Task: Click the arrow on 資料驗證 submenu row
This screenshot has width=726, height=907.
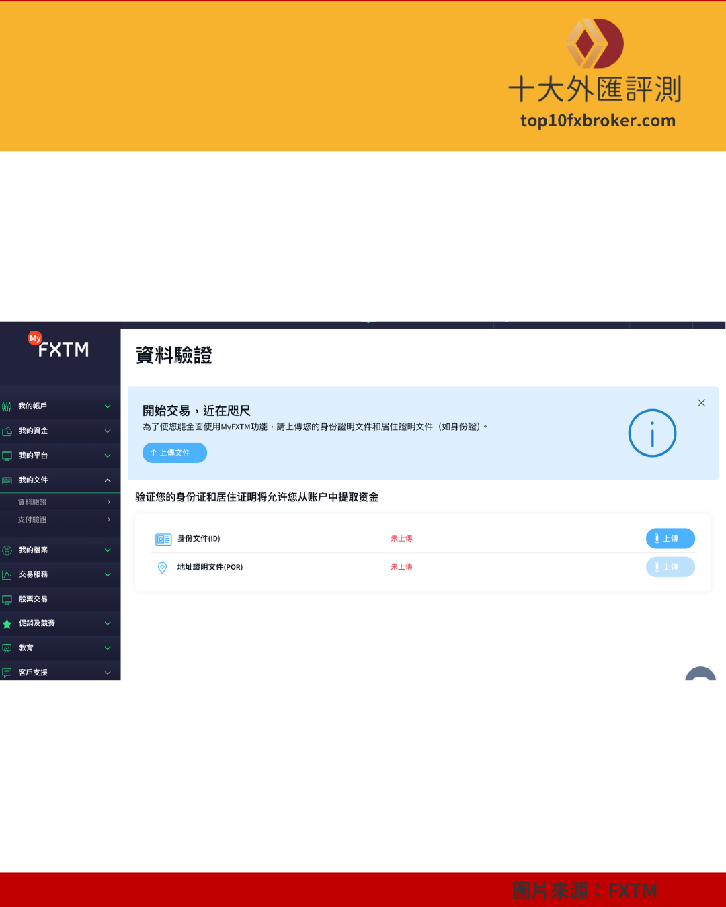Action: (x=109, y=502)
